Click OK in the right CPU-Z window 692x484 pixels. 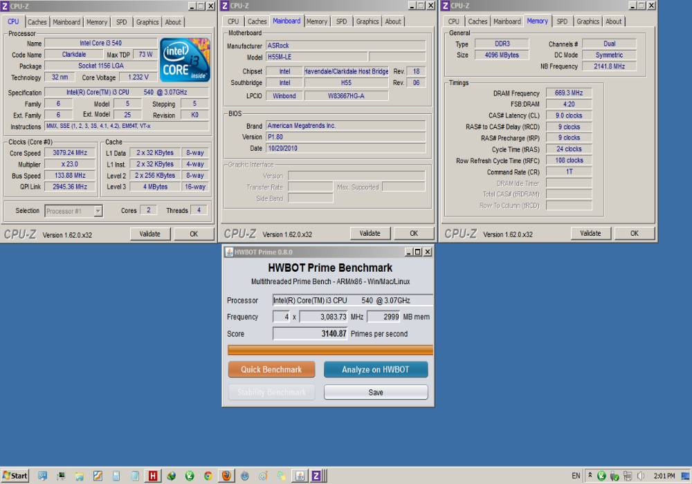click(634, 234)
